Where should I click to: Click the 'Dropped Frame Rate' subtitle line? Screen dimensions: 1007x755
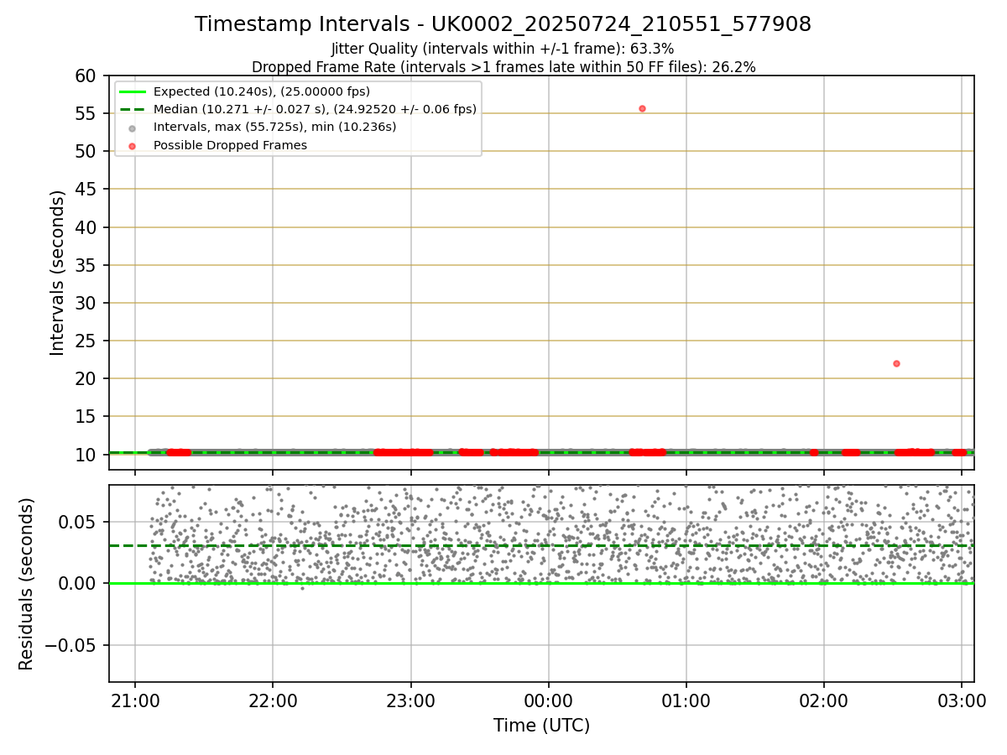pos(503,67)
